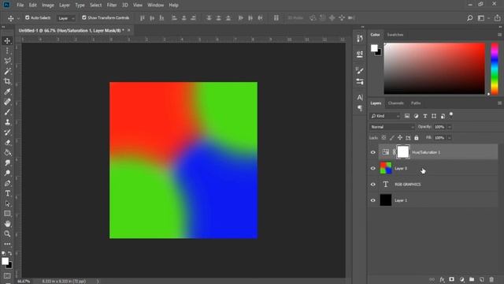504x284 pixels.
Task: Create a new layer with plus icon
Action: [x=481, y=279]
